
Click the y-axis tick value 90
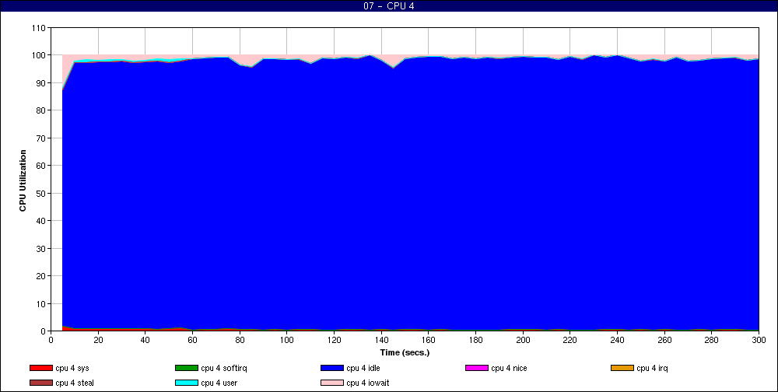40,83
